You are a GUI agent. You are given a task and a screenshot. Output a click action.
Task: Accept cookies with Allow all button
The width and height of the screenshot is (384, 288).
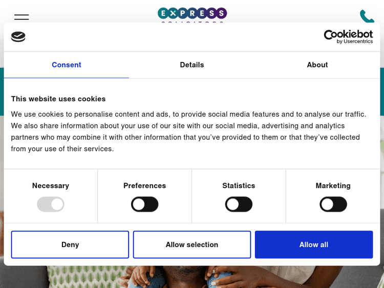314,245
